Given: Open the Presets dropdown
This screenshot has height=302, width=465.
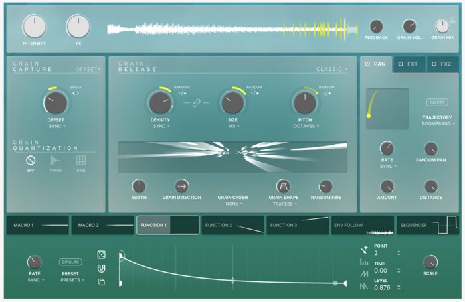Looking at the screenshot, I should 72,280.
